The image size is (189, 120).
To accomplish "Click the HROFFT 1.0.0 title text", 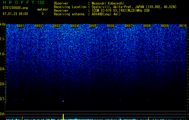I will [24, 2].
